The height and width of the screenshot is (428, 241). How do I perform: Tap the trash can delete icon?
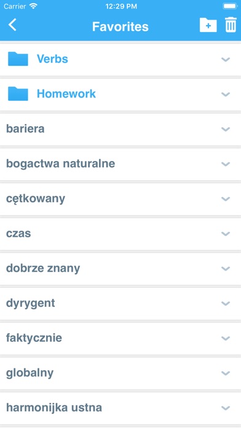pyautogui.click(x=231, y=25)
